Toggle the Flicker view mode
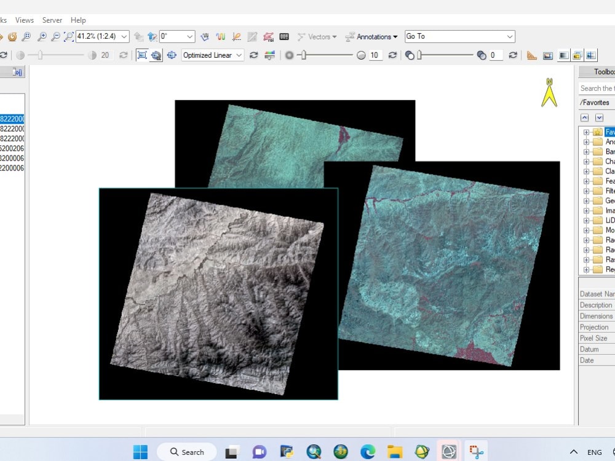 577,55
